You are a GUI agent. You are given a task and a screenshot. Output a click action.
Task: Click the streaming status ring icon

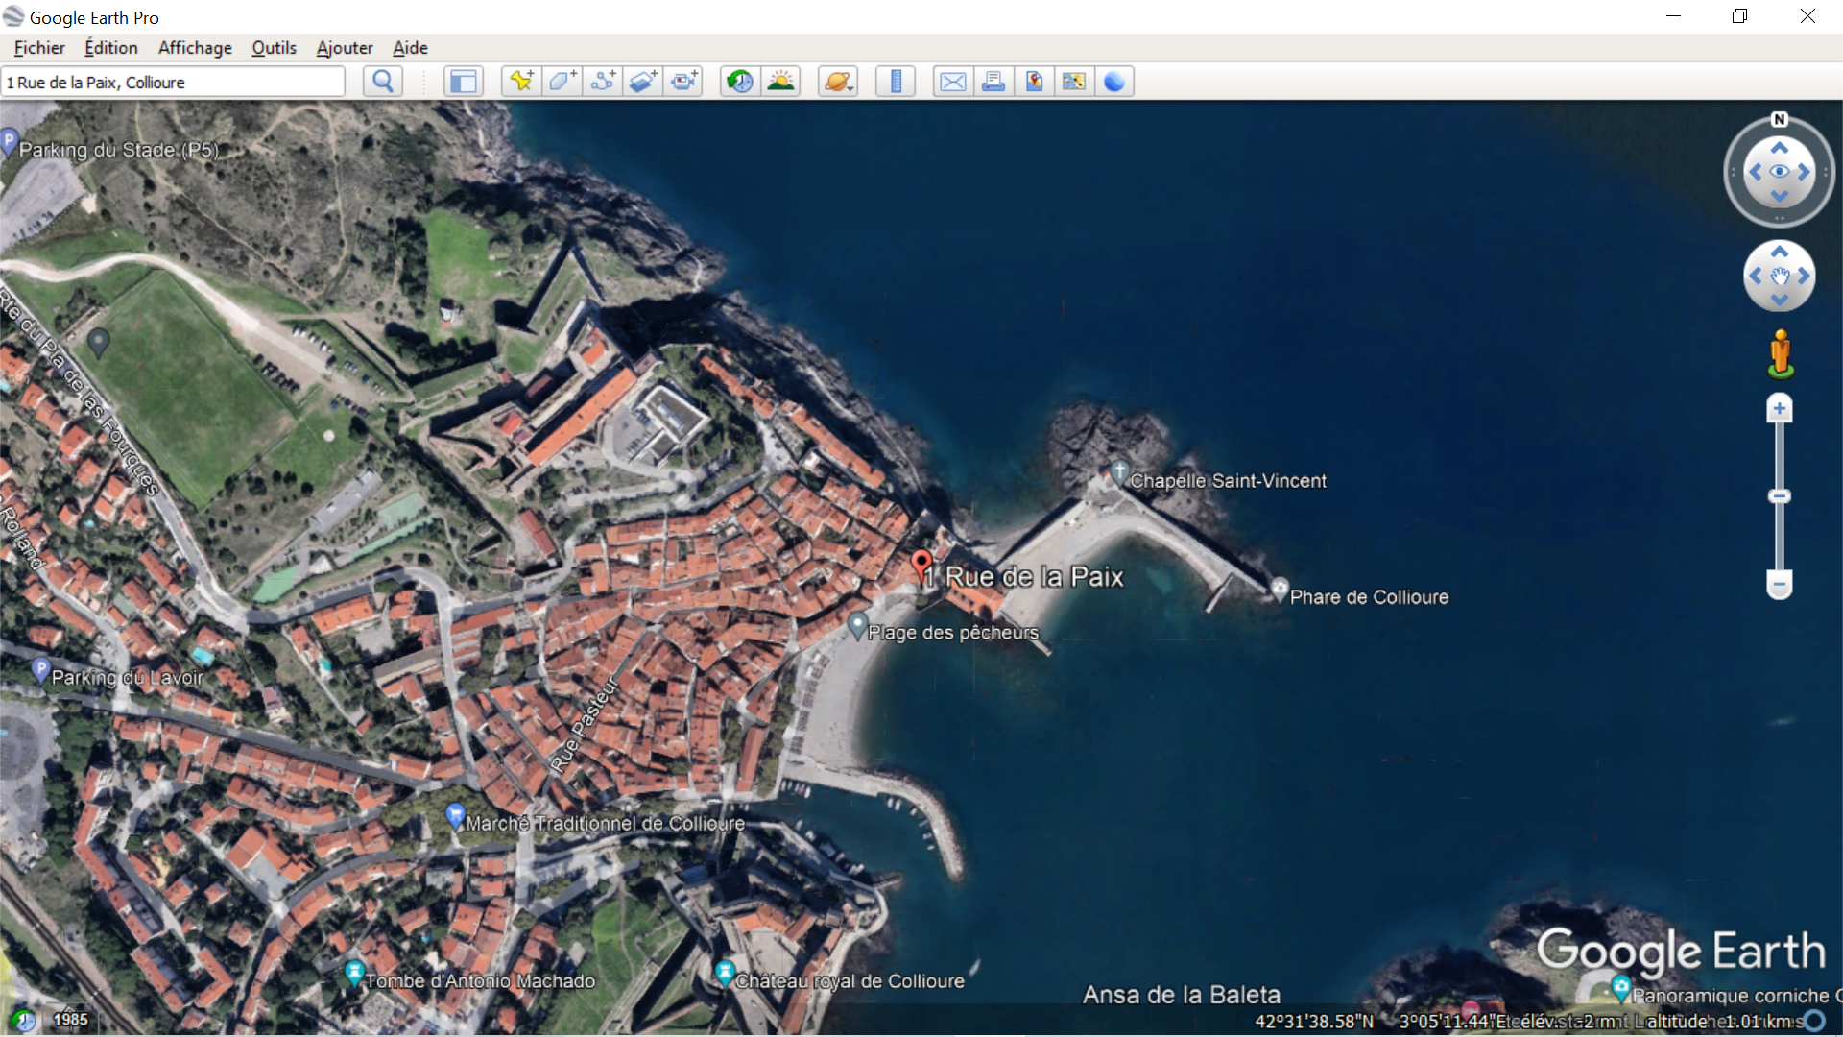pos(1814,1021)
